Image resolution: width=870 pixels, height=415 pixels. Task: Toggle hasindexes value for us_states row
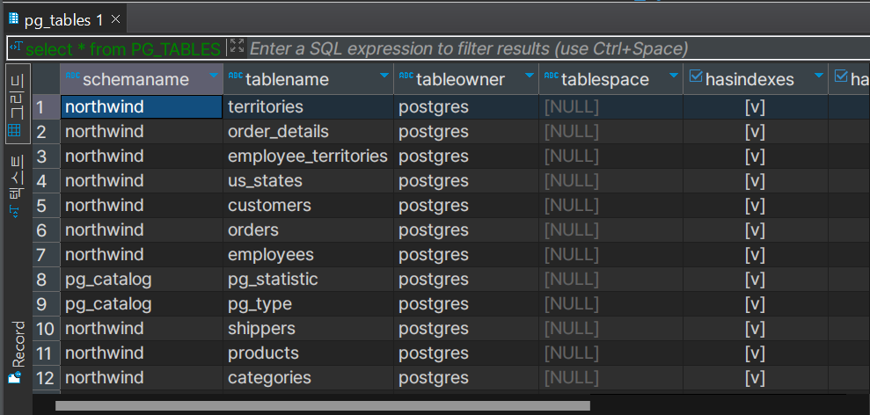(x=755, y=181)
